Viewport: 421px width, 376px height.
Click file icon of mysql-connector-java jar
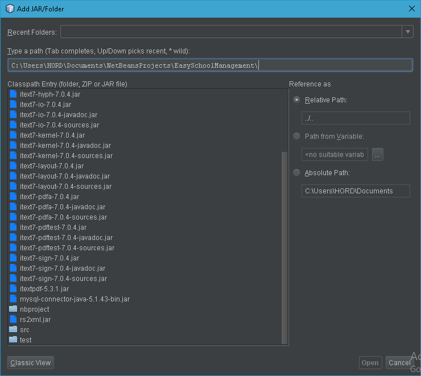tap(13, 299)
